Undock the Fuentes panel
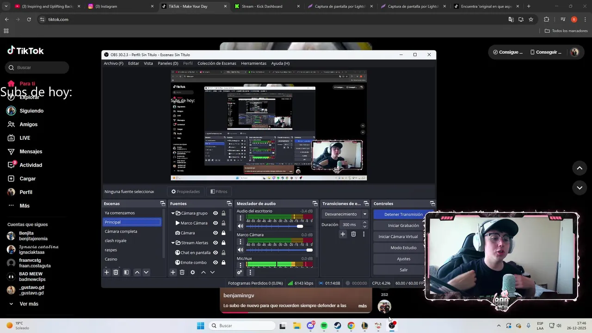The width and height of the screenshot is (592, 333). (x=229, y=203)
